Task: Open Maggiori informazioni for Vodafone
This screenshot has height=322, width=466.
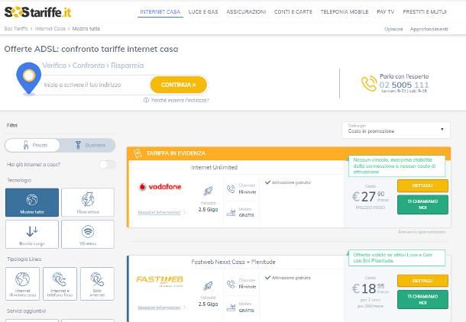Action: pos(160,212)
